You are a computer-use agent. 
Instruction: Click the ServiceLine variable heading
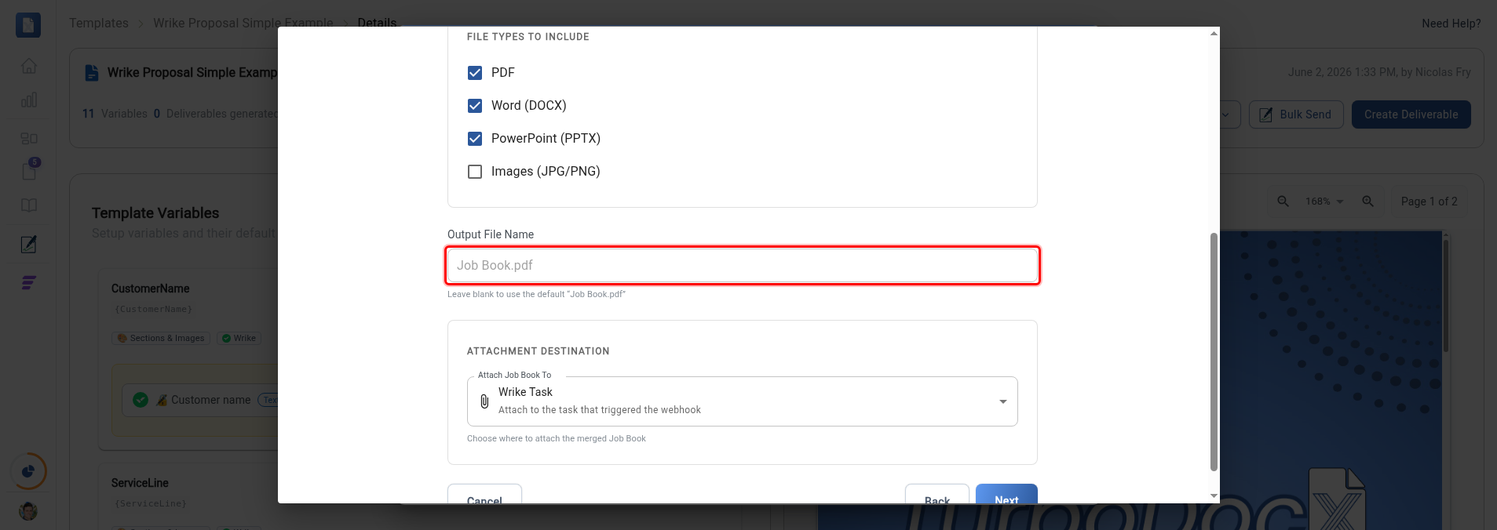pos(140,483)
